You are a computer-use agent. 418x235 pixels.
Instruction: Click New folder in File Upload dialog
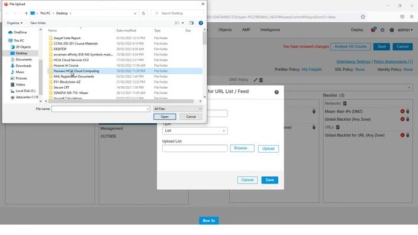38,23
